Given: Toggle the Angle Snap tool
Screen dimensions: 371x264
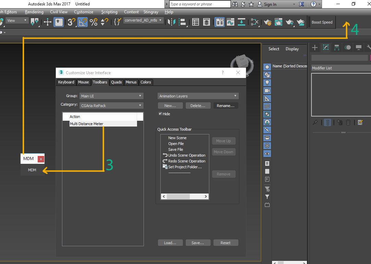Looking at the screenshot, I should coord(83,22).
